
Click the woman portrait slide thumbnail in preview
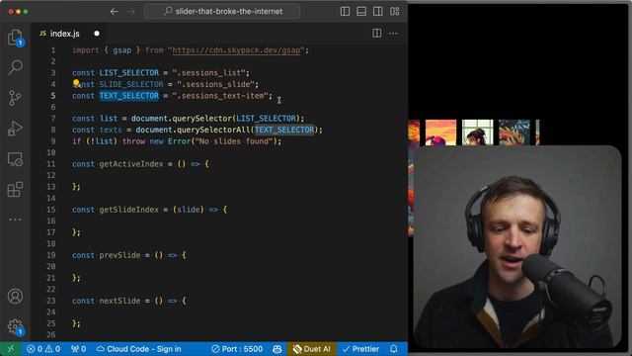pyautogui.click(x=478, y=132)
